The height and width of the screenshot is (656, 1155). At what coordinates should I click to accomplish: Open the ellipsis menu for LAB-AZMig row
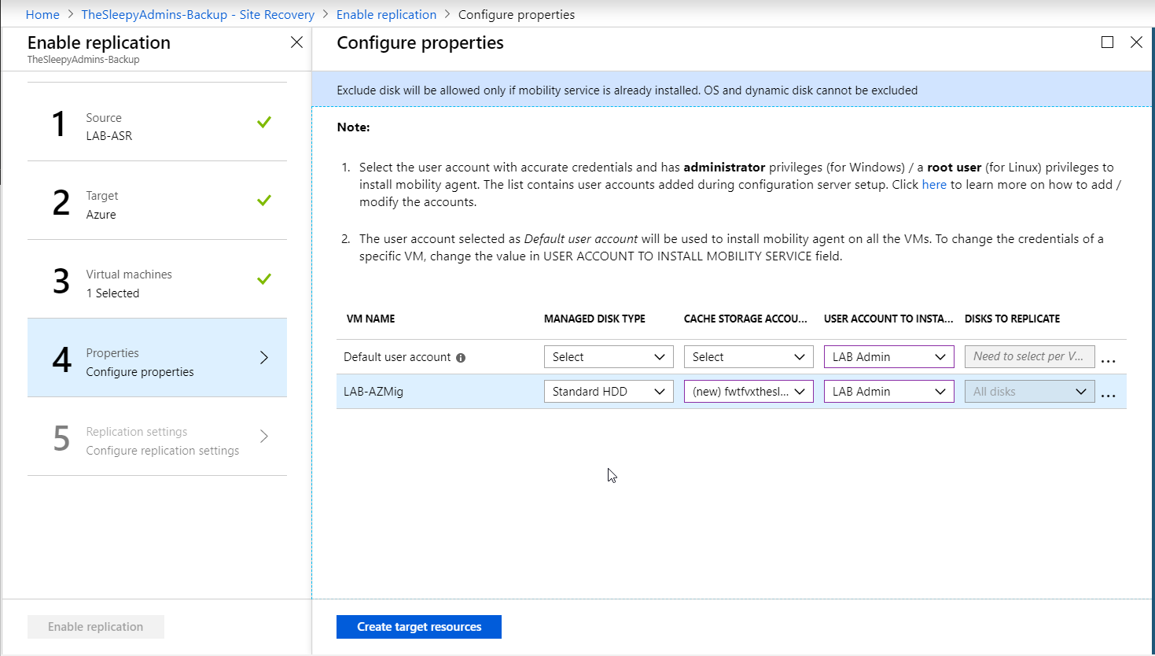pyautogui.click(x=1108, y=393)
